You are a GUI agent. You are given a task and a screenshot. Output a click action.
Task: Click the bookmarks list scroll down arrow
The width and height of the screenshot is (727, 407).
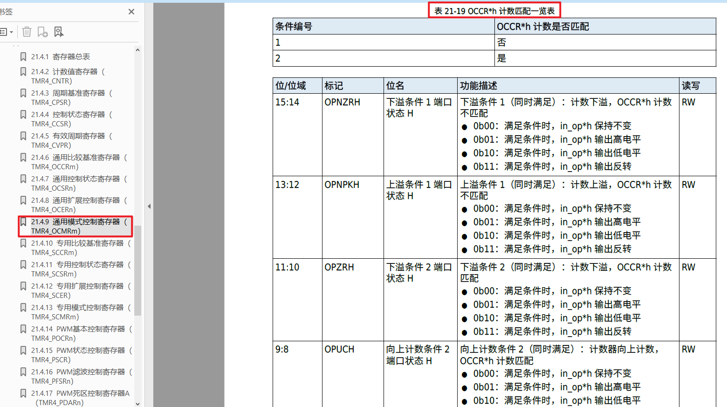pos(137,404)
